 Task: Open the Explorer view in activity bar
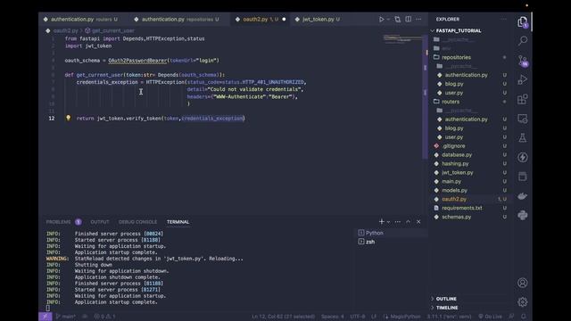(x=523, y=21)
